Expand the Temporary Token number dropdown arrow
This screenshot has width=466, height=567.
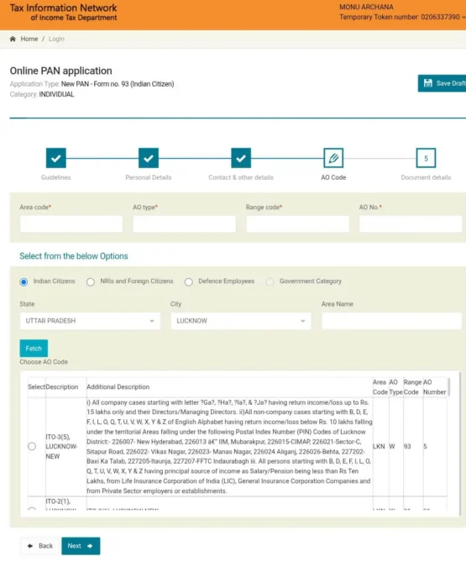463,18
